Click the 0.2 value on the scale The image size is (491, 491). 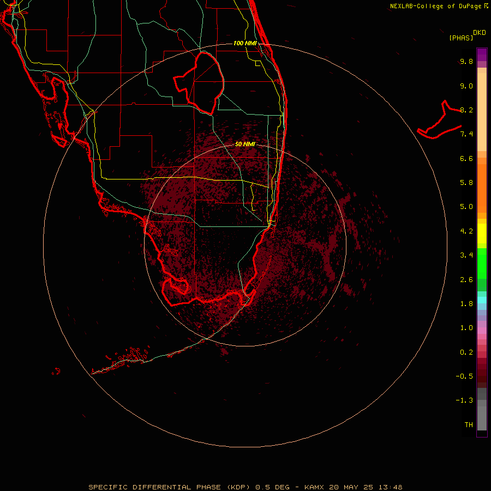466,352
